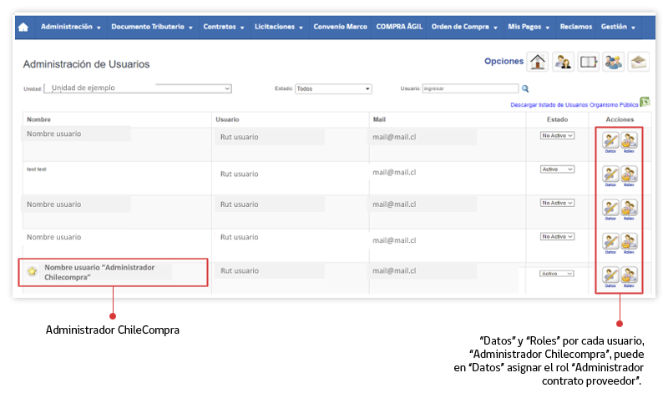Open the No Activo dropdown in the third row

pyautogui.click(x=557, y=203)
